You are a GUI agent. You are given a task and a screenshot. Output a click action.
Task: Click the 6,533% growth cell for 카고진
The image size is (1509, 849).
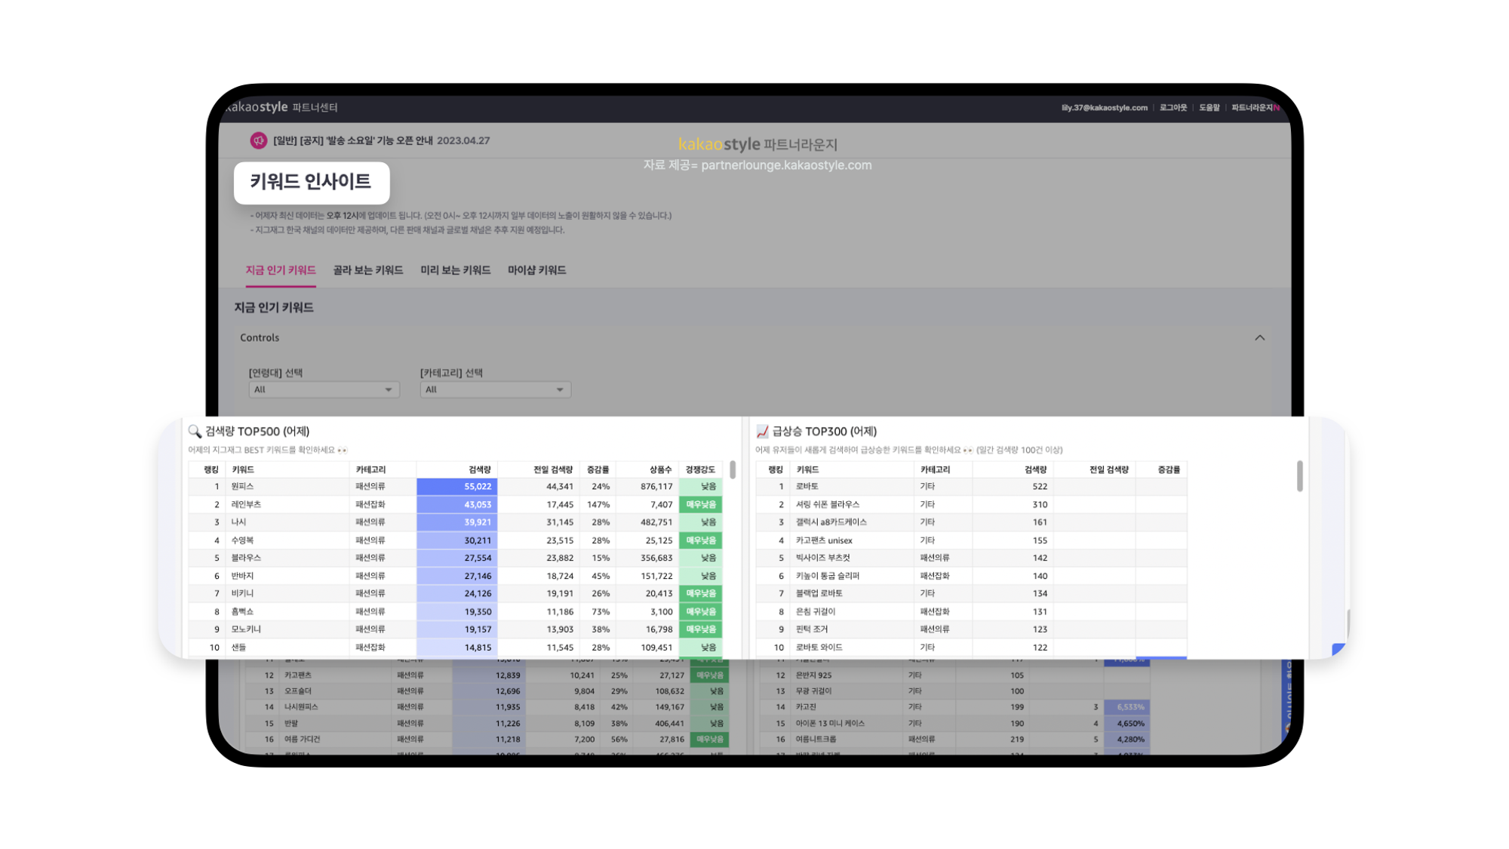[1127, 707]
